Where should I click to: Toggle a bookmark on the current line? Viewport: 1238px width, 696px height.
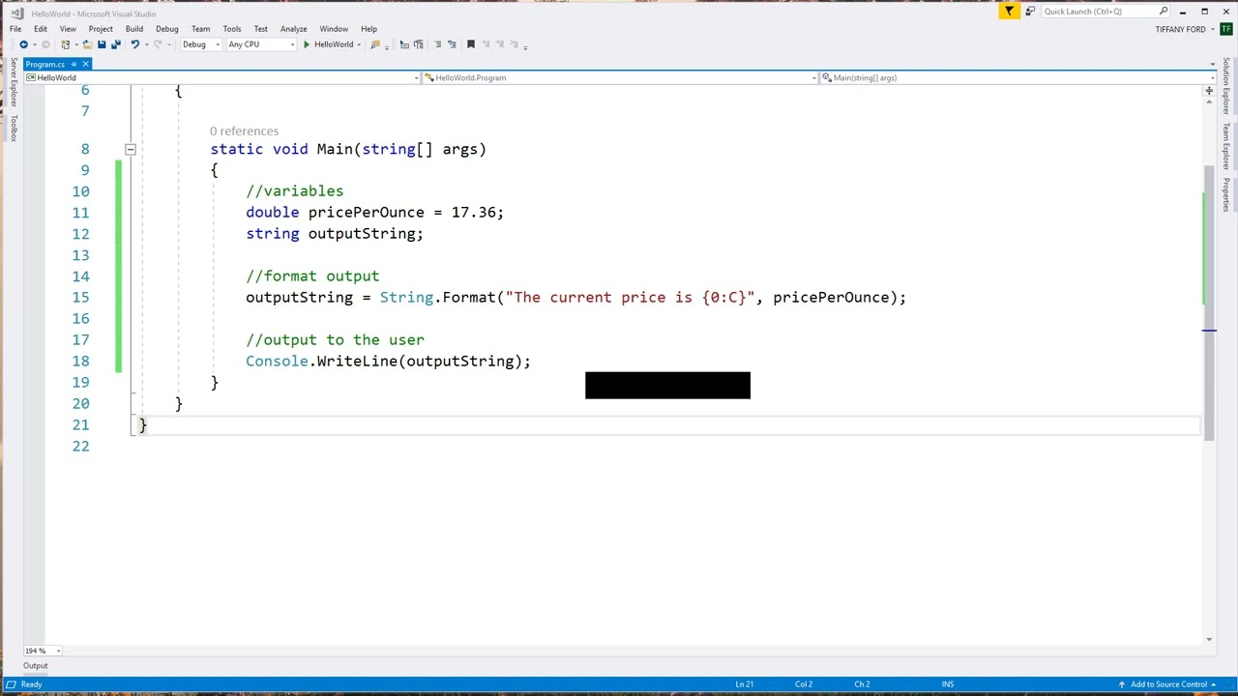471,44
